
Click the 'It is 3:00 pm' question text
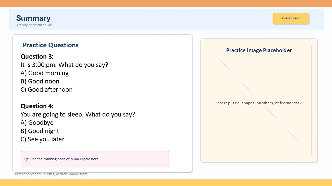coord(64,65)
